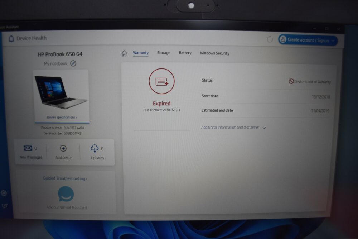This screenshot has width=358, height=239.
Task: Click the Device Health bell icon
Action: [11, 38]
